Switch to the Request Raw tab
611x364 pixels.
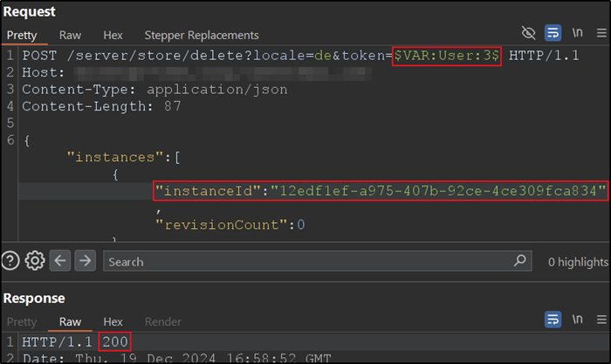71,35
